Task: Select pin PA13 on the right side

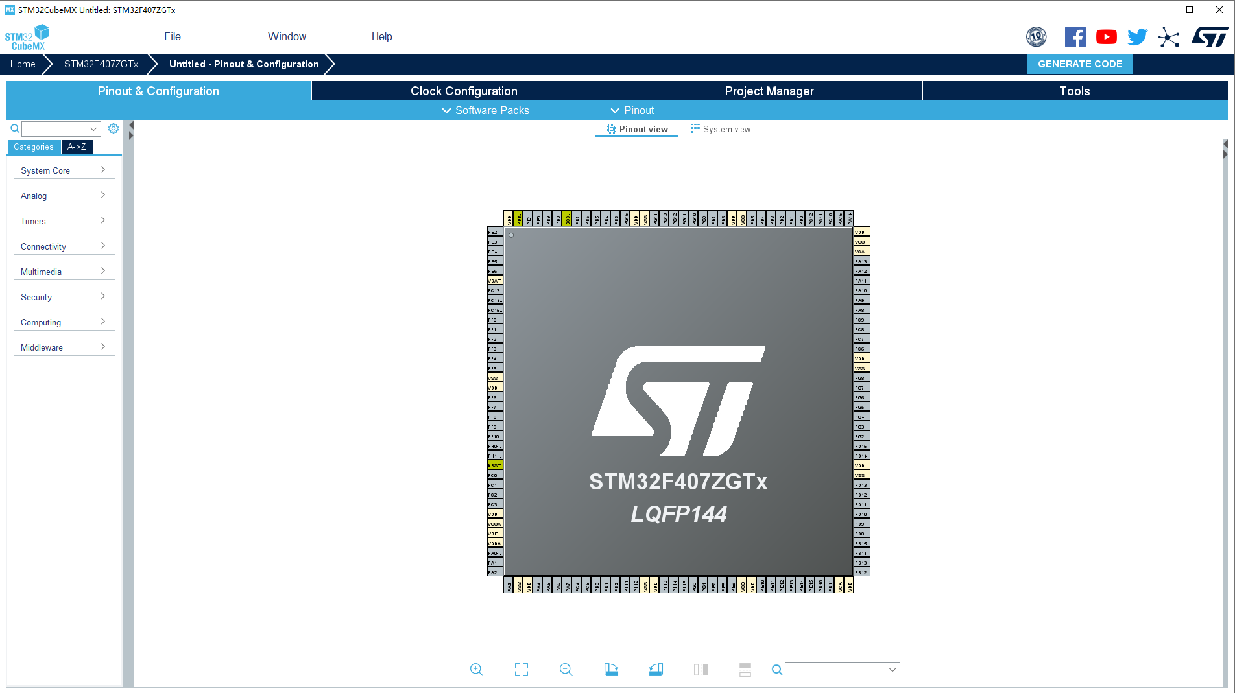Action: point(862,261)
